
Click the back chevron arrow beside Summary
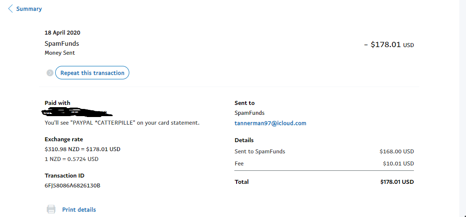coord(11,9)
